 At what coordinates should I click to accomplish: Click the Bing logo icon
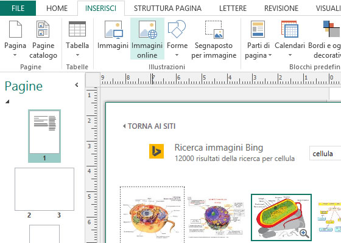[156, 151]
